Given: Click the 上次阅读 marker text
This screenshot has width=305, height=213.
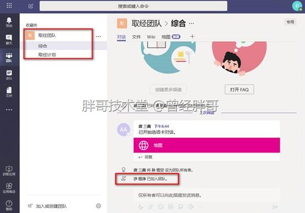Looking at the screenshot, I should (x=207, y=112).
